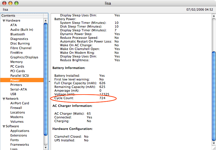Click main pane scrollbar up arrow

coord(214,16)
